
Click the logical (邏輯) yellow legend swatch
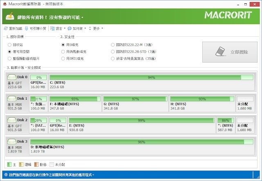[21, 165]
